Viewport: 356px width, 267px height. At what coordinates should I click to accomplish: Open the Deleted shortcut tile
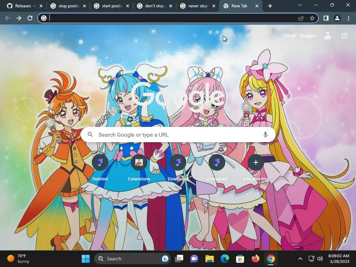tap(100, 168)
